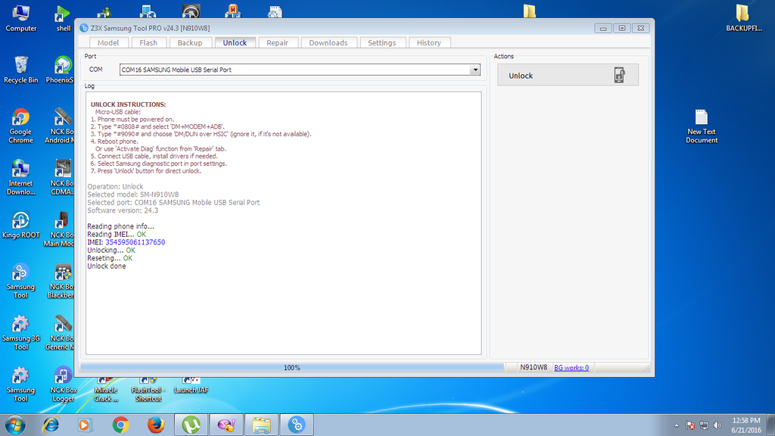Click the 100% progress bar
775x436 pixels.
coord(292,368)
